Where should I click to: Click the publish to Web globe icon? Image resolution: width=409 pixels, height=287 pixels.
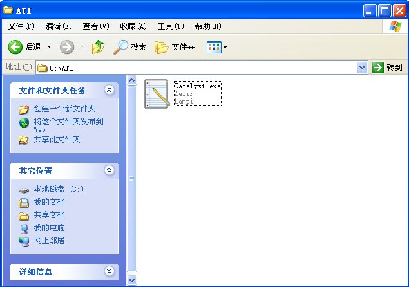click(x=24, y=123)
